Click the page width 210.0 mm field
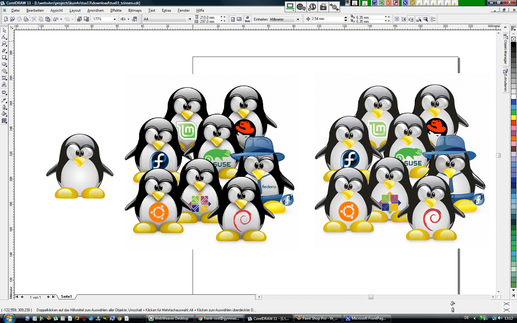Image resolution: width=517 pixels, height=323 pixels. (210, 17)
